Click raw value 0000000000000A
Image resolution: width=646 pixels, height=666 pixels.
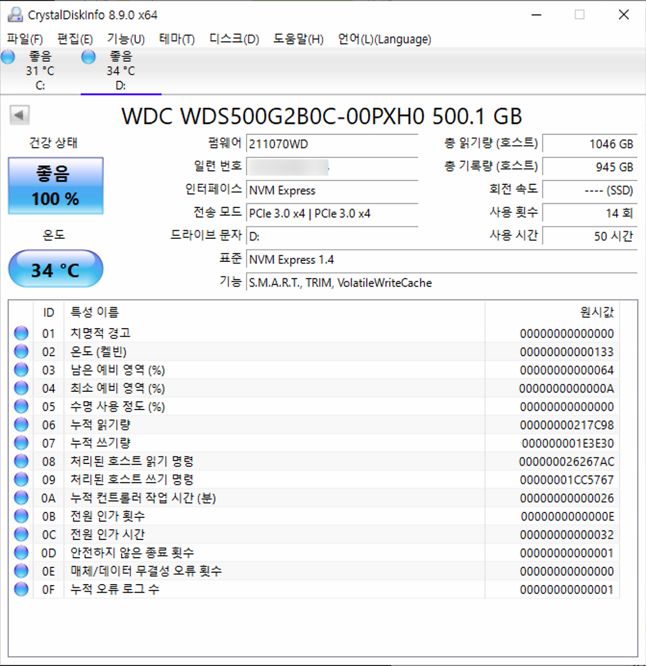pos(566,388)
